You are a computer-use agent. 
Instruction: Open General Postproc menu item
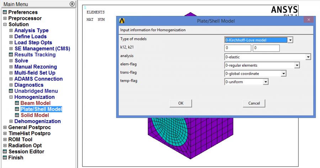[x=30, y=127]
